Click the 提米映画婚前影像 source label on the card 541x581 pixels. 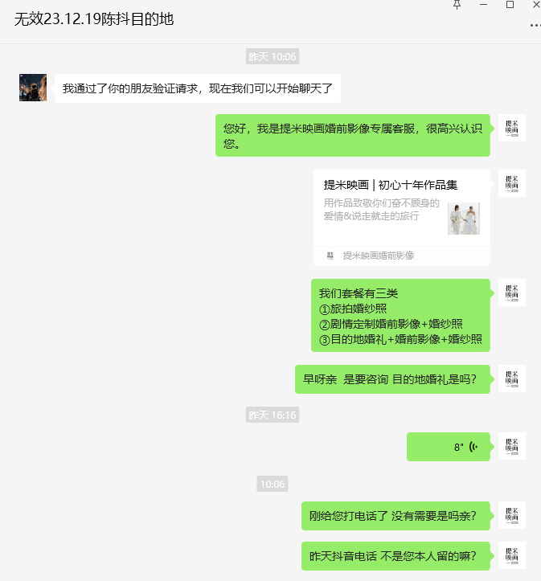tap(379, 256)
